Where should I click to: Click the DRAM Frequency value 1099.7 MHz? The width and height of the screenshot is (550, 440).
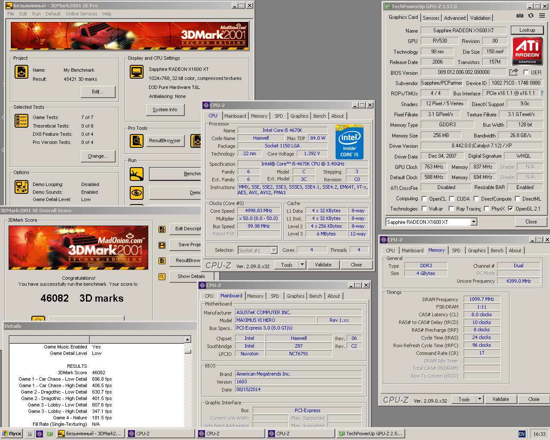[x=482, y=299]
